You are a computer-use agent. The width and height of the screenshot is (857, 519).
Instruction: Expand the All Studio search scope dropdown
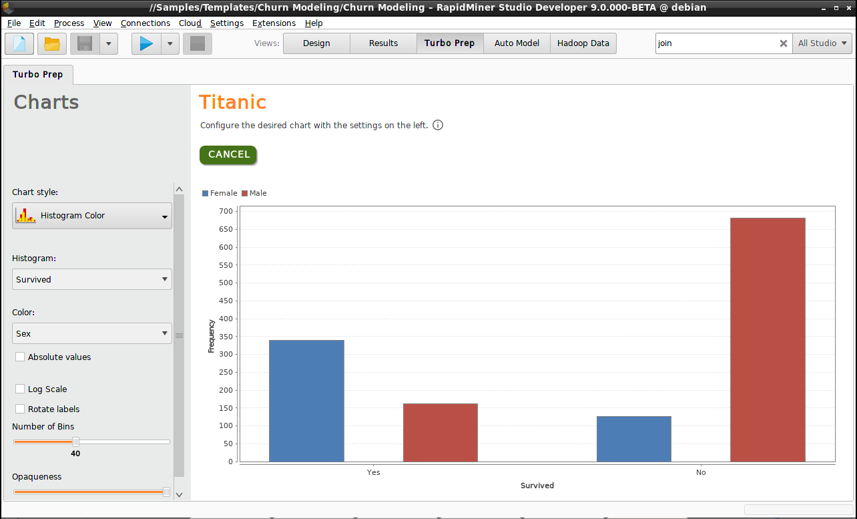pyautogui.click(x=822, y=43)
